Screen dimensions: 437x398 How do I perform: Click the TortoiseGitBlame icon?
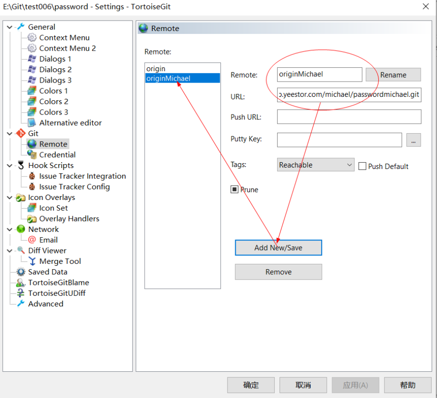tap(21, 283)
